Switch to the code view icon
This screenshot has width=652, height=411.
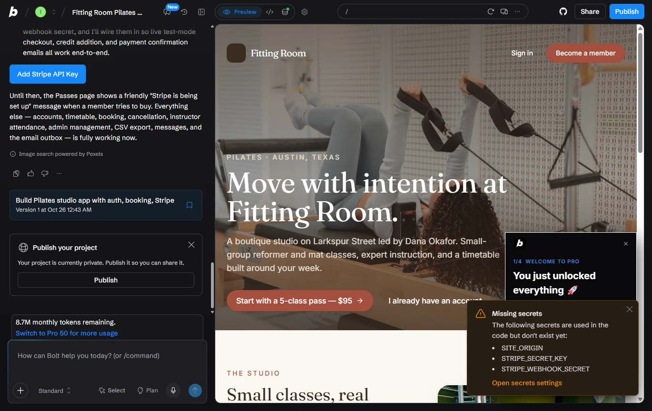pyautogui.click(x=270, y=12)
